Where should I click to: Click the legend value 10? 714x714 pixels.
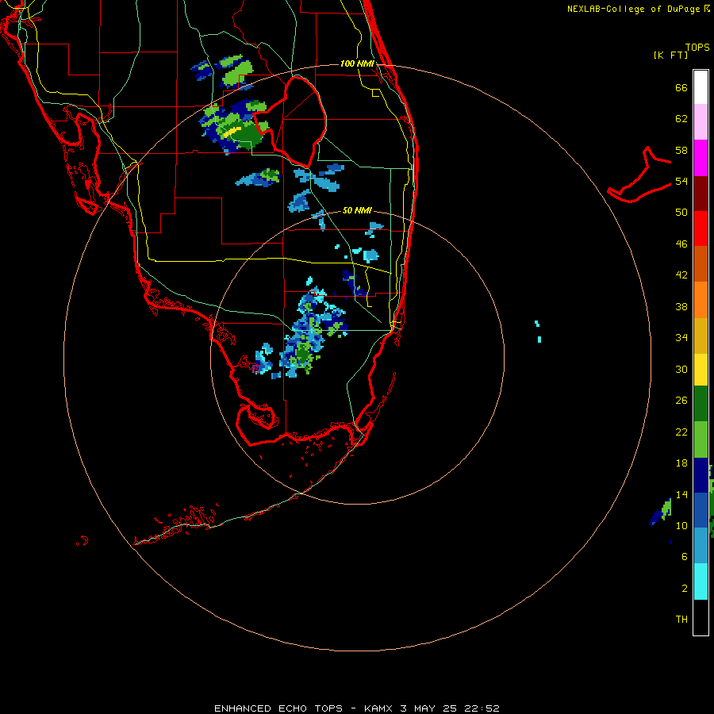coord(681,525)
